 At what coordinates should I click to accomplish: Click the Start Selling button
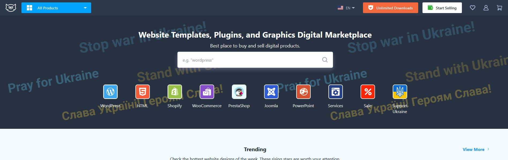point(442,8)
